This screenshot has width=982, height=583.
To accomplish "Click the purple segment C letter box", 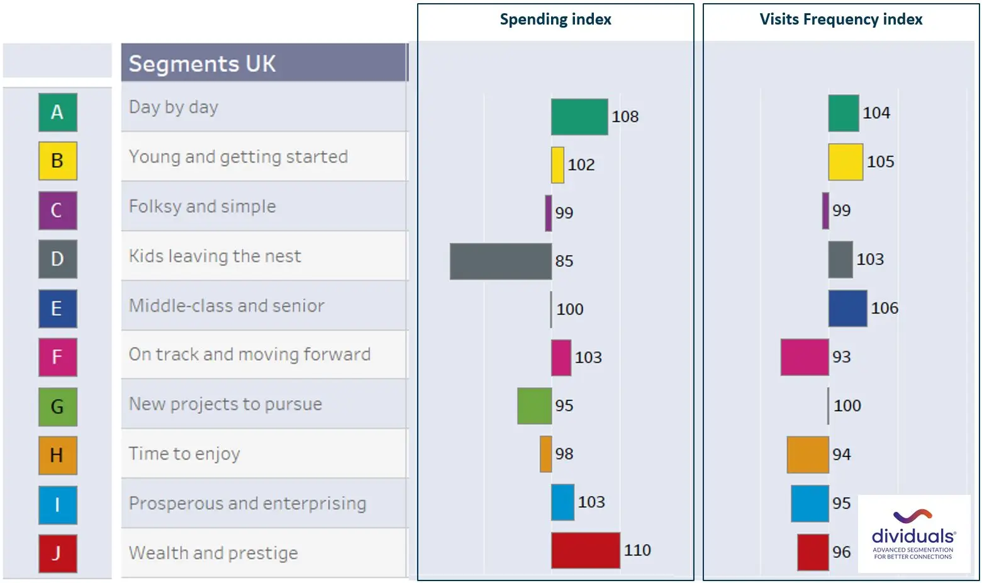I will coord(57,210).
